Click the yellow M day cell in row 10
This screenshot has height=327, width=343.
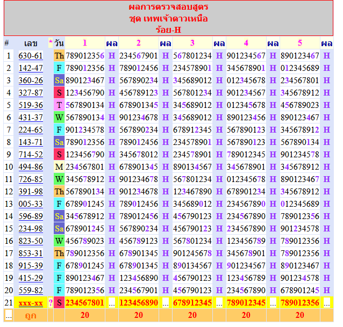point(59,167)
